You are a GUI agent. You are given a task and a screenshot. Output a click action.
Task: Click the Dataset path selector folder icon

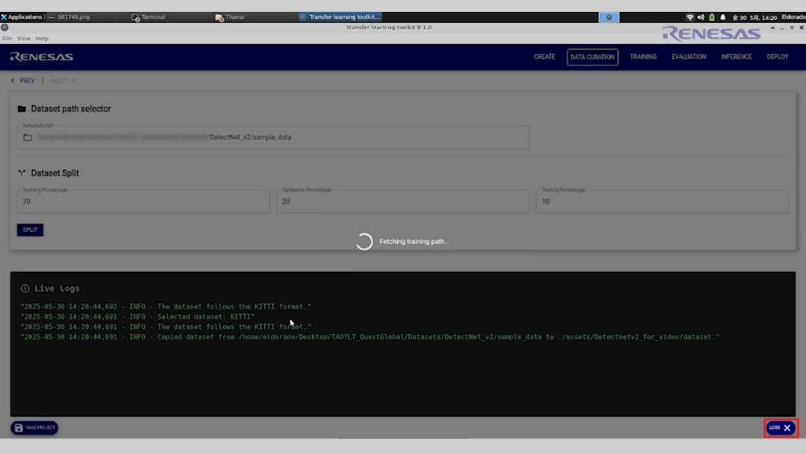click(22, 109)
